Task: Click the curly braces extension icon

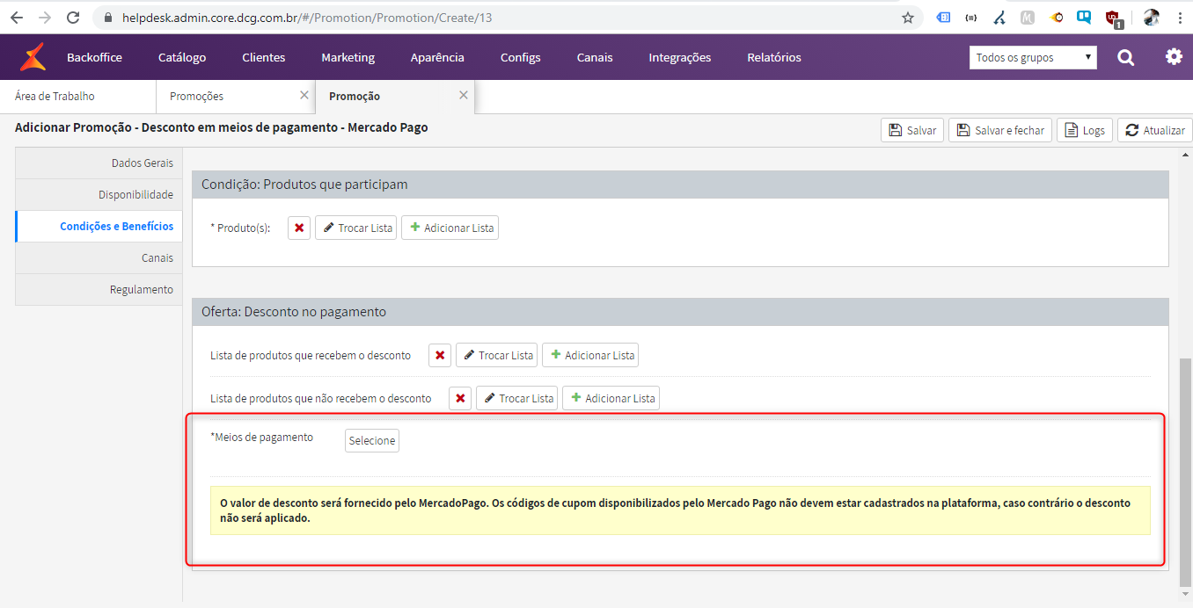Action: coord(970,18)
